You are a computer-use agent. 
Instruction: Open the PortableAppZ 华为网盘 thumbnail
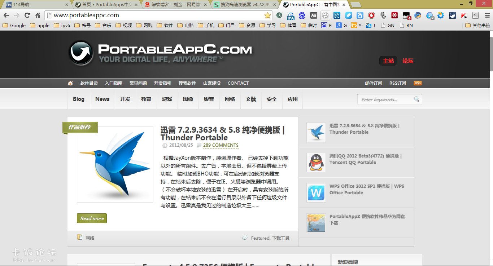pyautogui.click(x=316, y=223)
